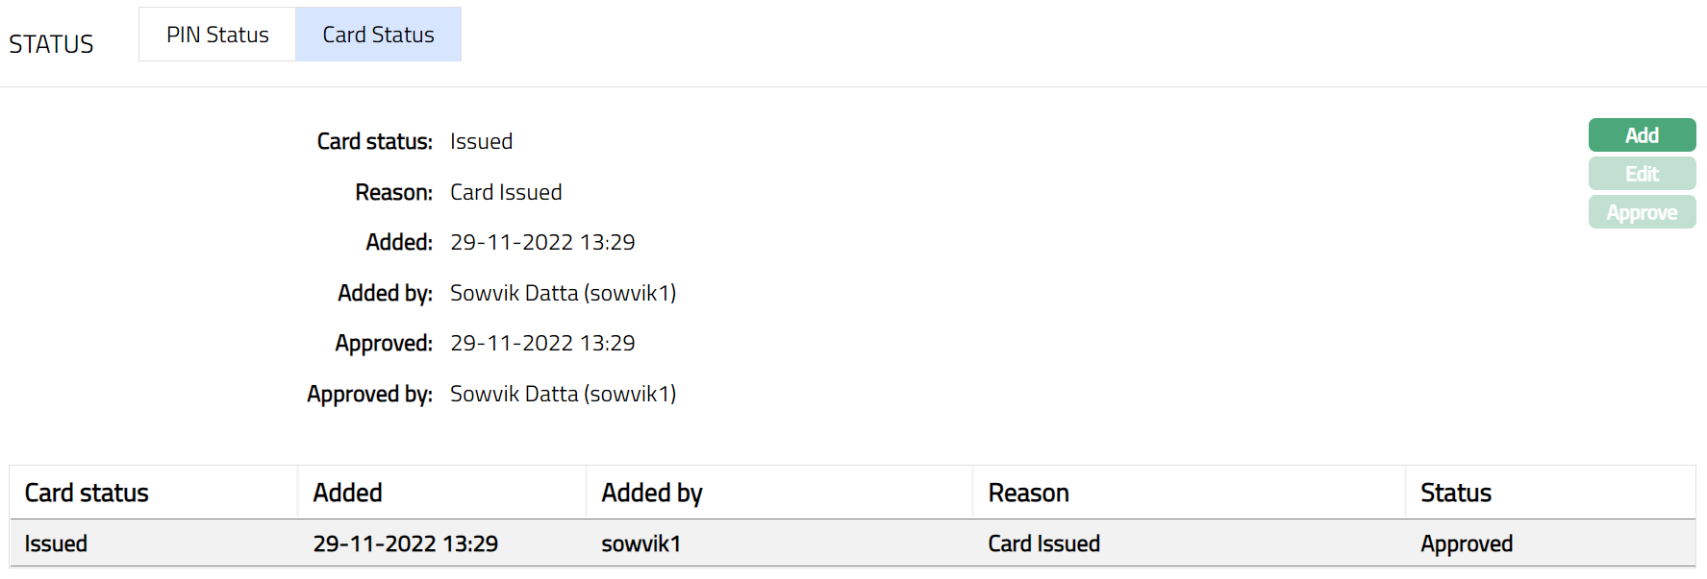This screenshot has height=579, width=1707.
Task: Click the Reason value in details section
Action: pyautogui.click(x=506, y=192)
